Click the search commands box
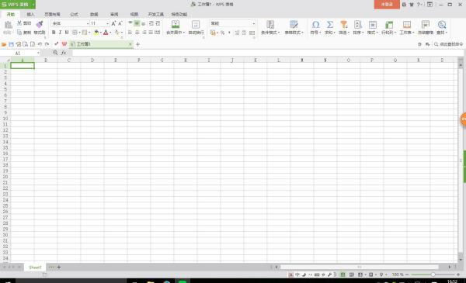Viewport: 466px width, 283px height. pyautogui.click(x=448, y=44)
